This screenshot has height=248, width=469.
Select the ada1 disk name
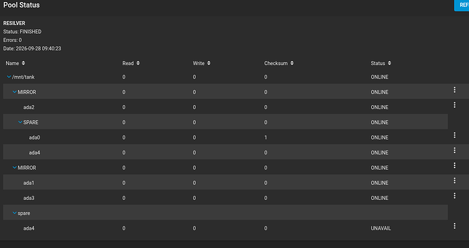[29, 183]
